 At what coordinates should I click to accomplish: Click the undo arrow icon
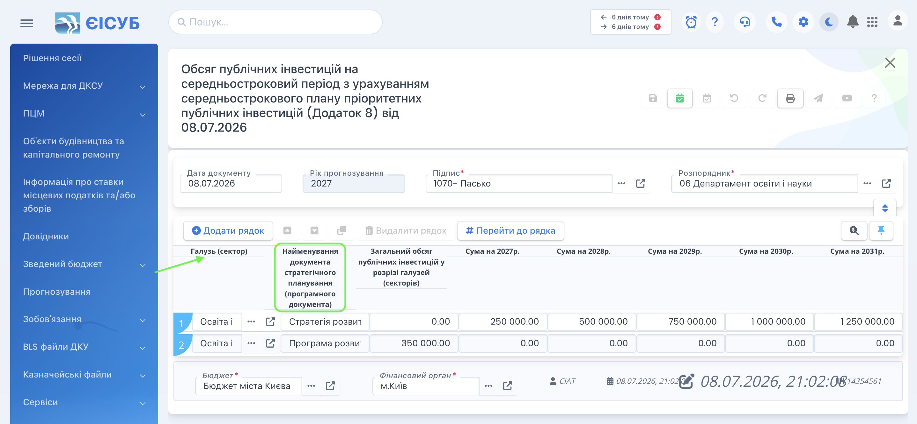coord(734,98)
